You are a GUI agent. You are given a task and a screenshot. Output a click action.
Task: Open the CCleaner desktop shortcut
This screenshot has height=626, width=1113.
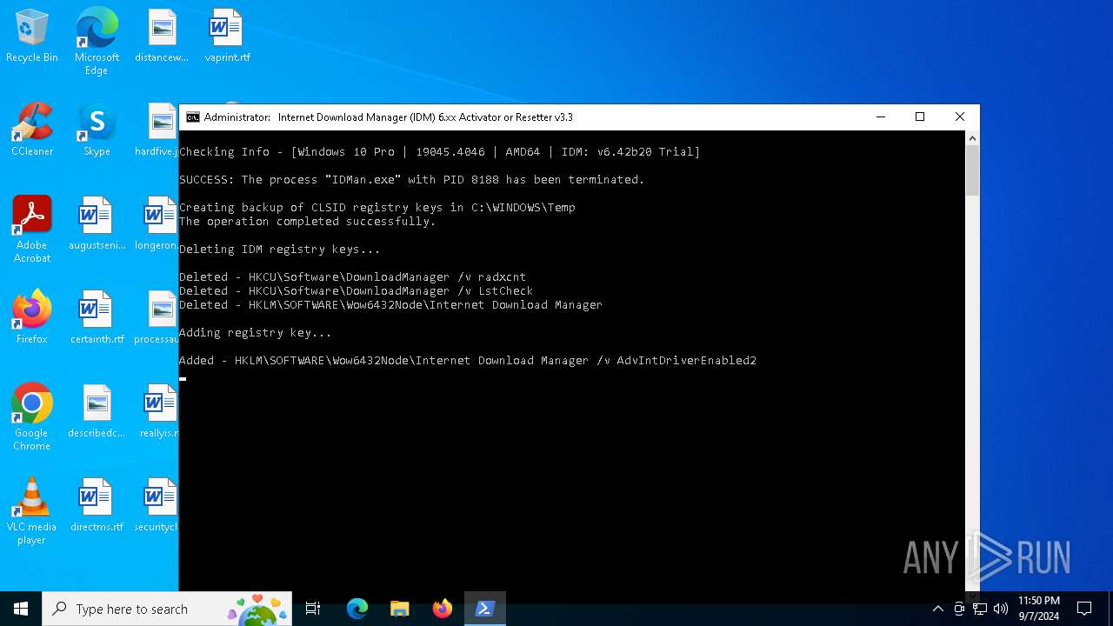[32, 130]
